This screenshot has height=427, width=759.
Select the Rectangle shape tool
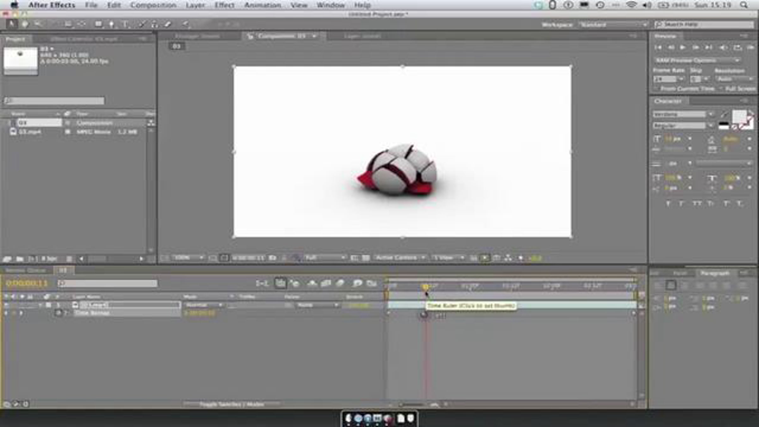(98, 24)
